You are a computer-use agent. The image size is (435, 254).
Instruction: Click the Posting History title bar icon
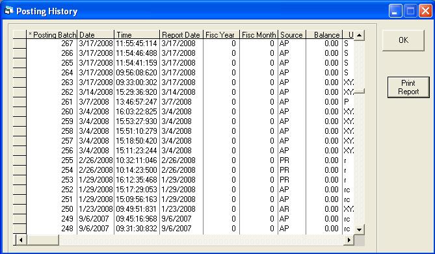(9, 11)
